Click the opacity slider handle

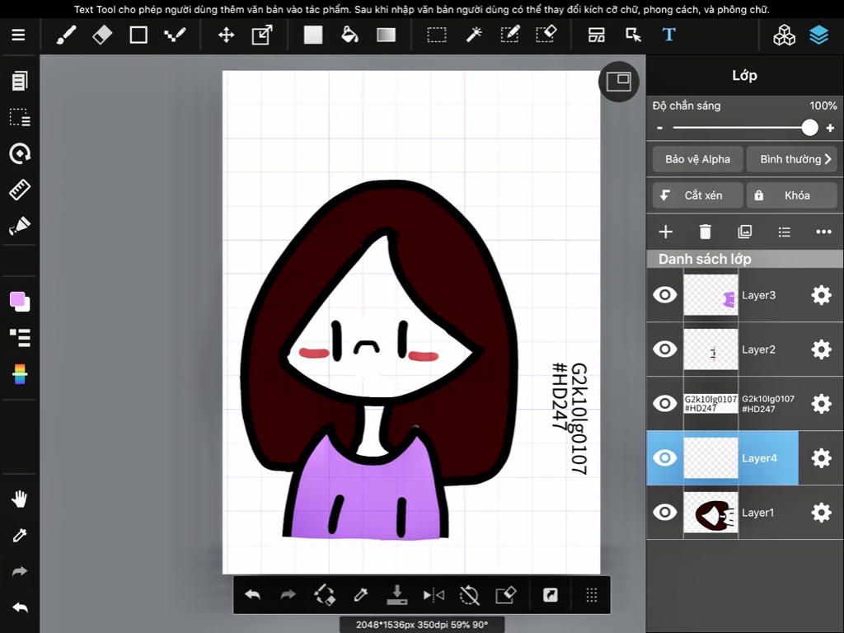tap(809, 128)
